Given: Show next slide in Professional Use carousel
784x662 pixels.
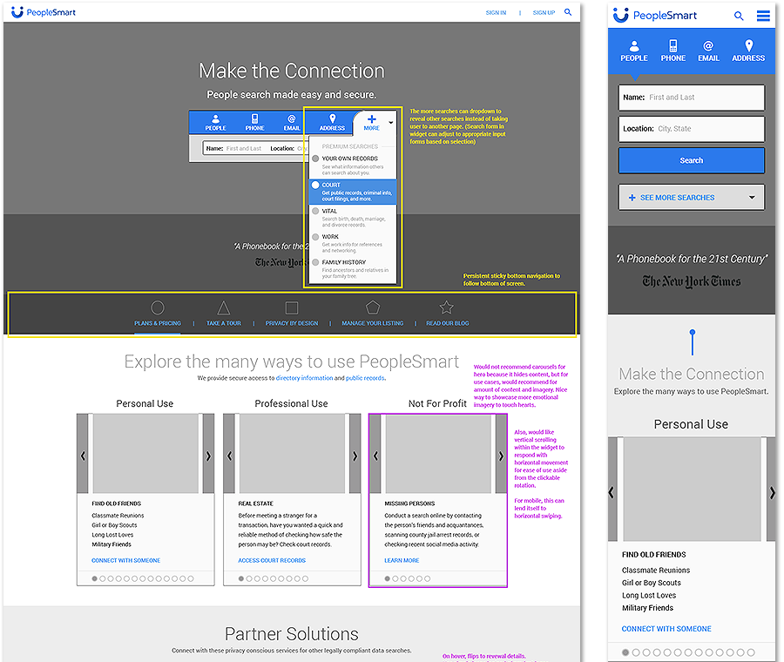Looking at the screenshot, I should [355, 456].
